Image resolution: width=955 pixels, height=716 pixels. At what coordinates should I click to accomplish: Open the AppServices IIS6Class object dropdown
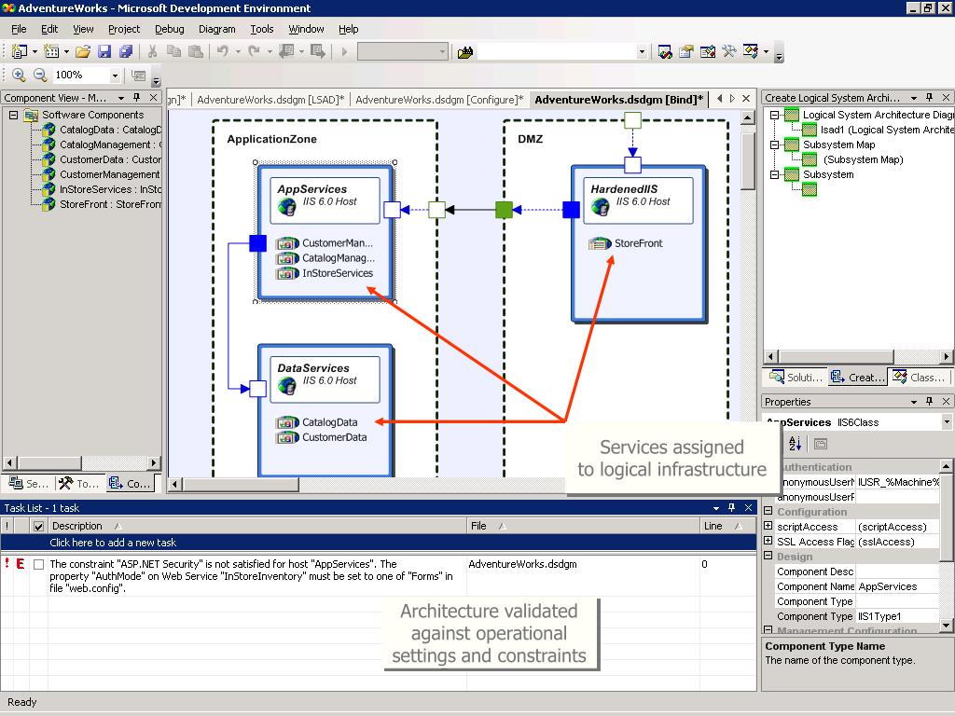click(947, 421)
